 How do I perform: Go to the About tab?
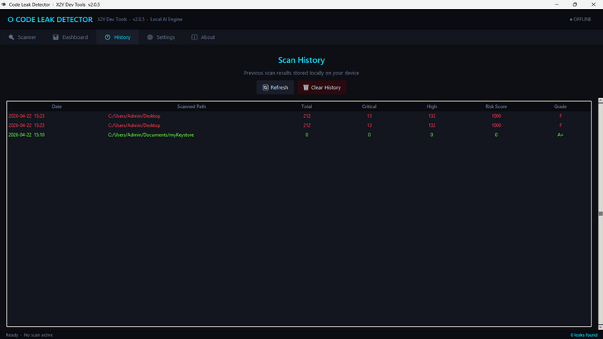pyautogui.click(x=203, y=37)
